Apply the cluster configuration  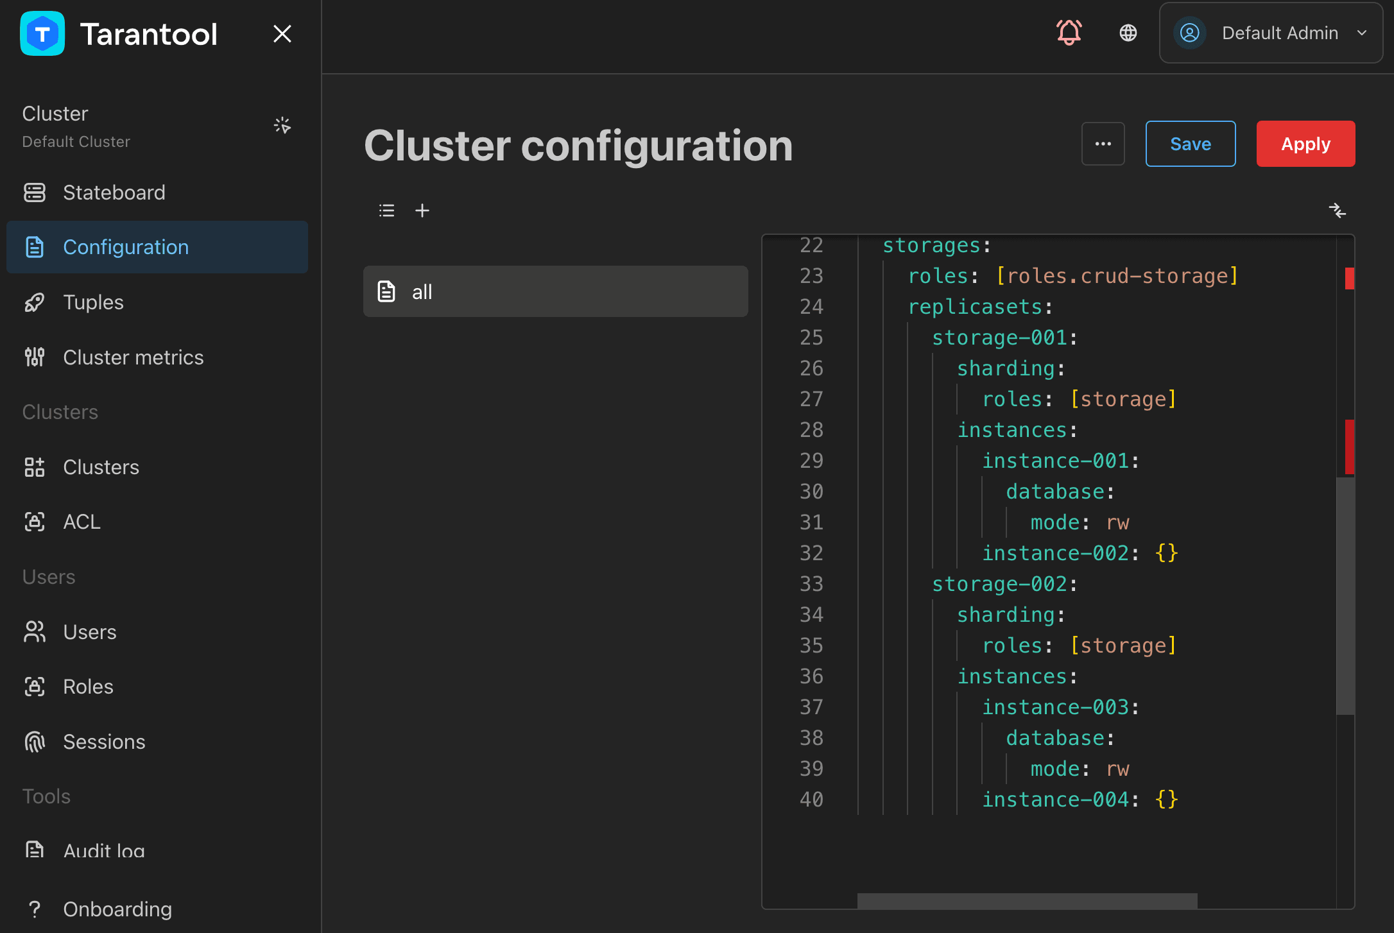coord(1305,144)
